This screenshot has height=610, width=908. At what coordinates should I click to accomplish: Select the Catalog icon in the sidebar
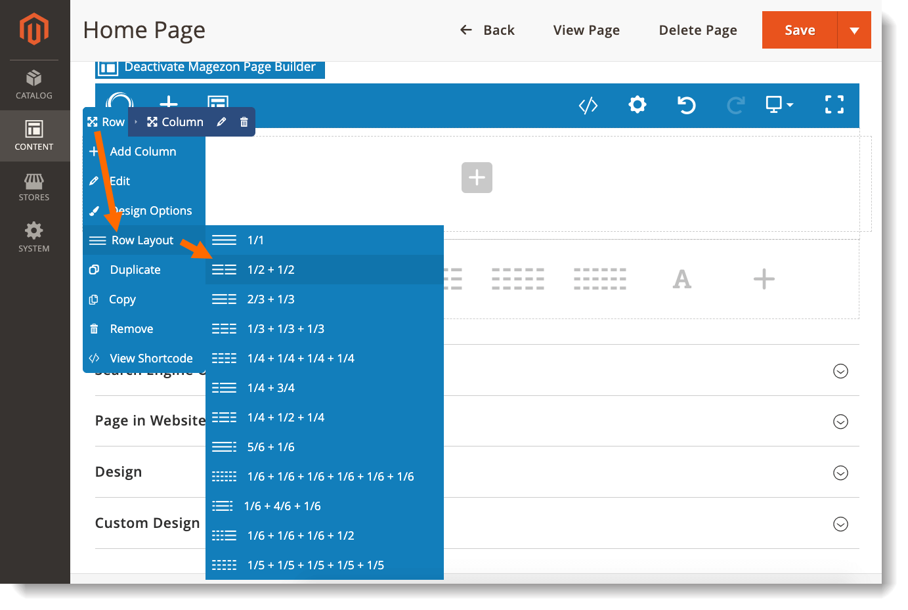pyautogui.click(x=34, y=84)
